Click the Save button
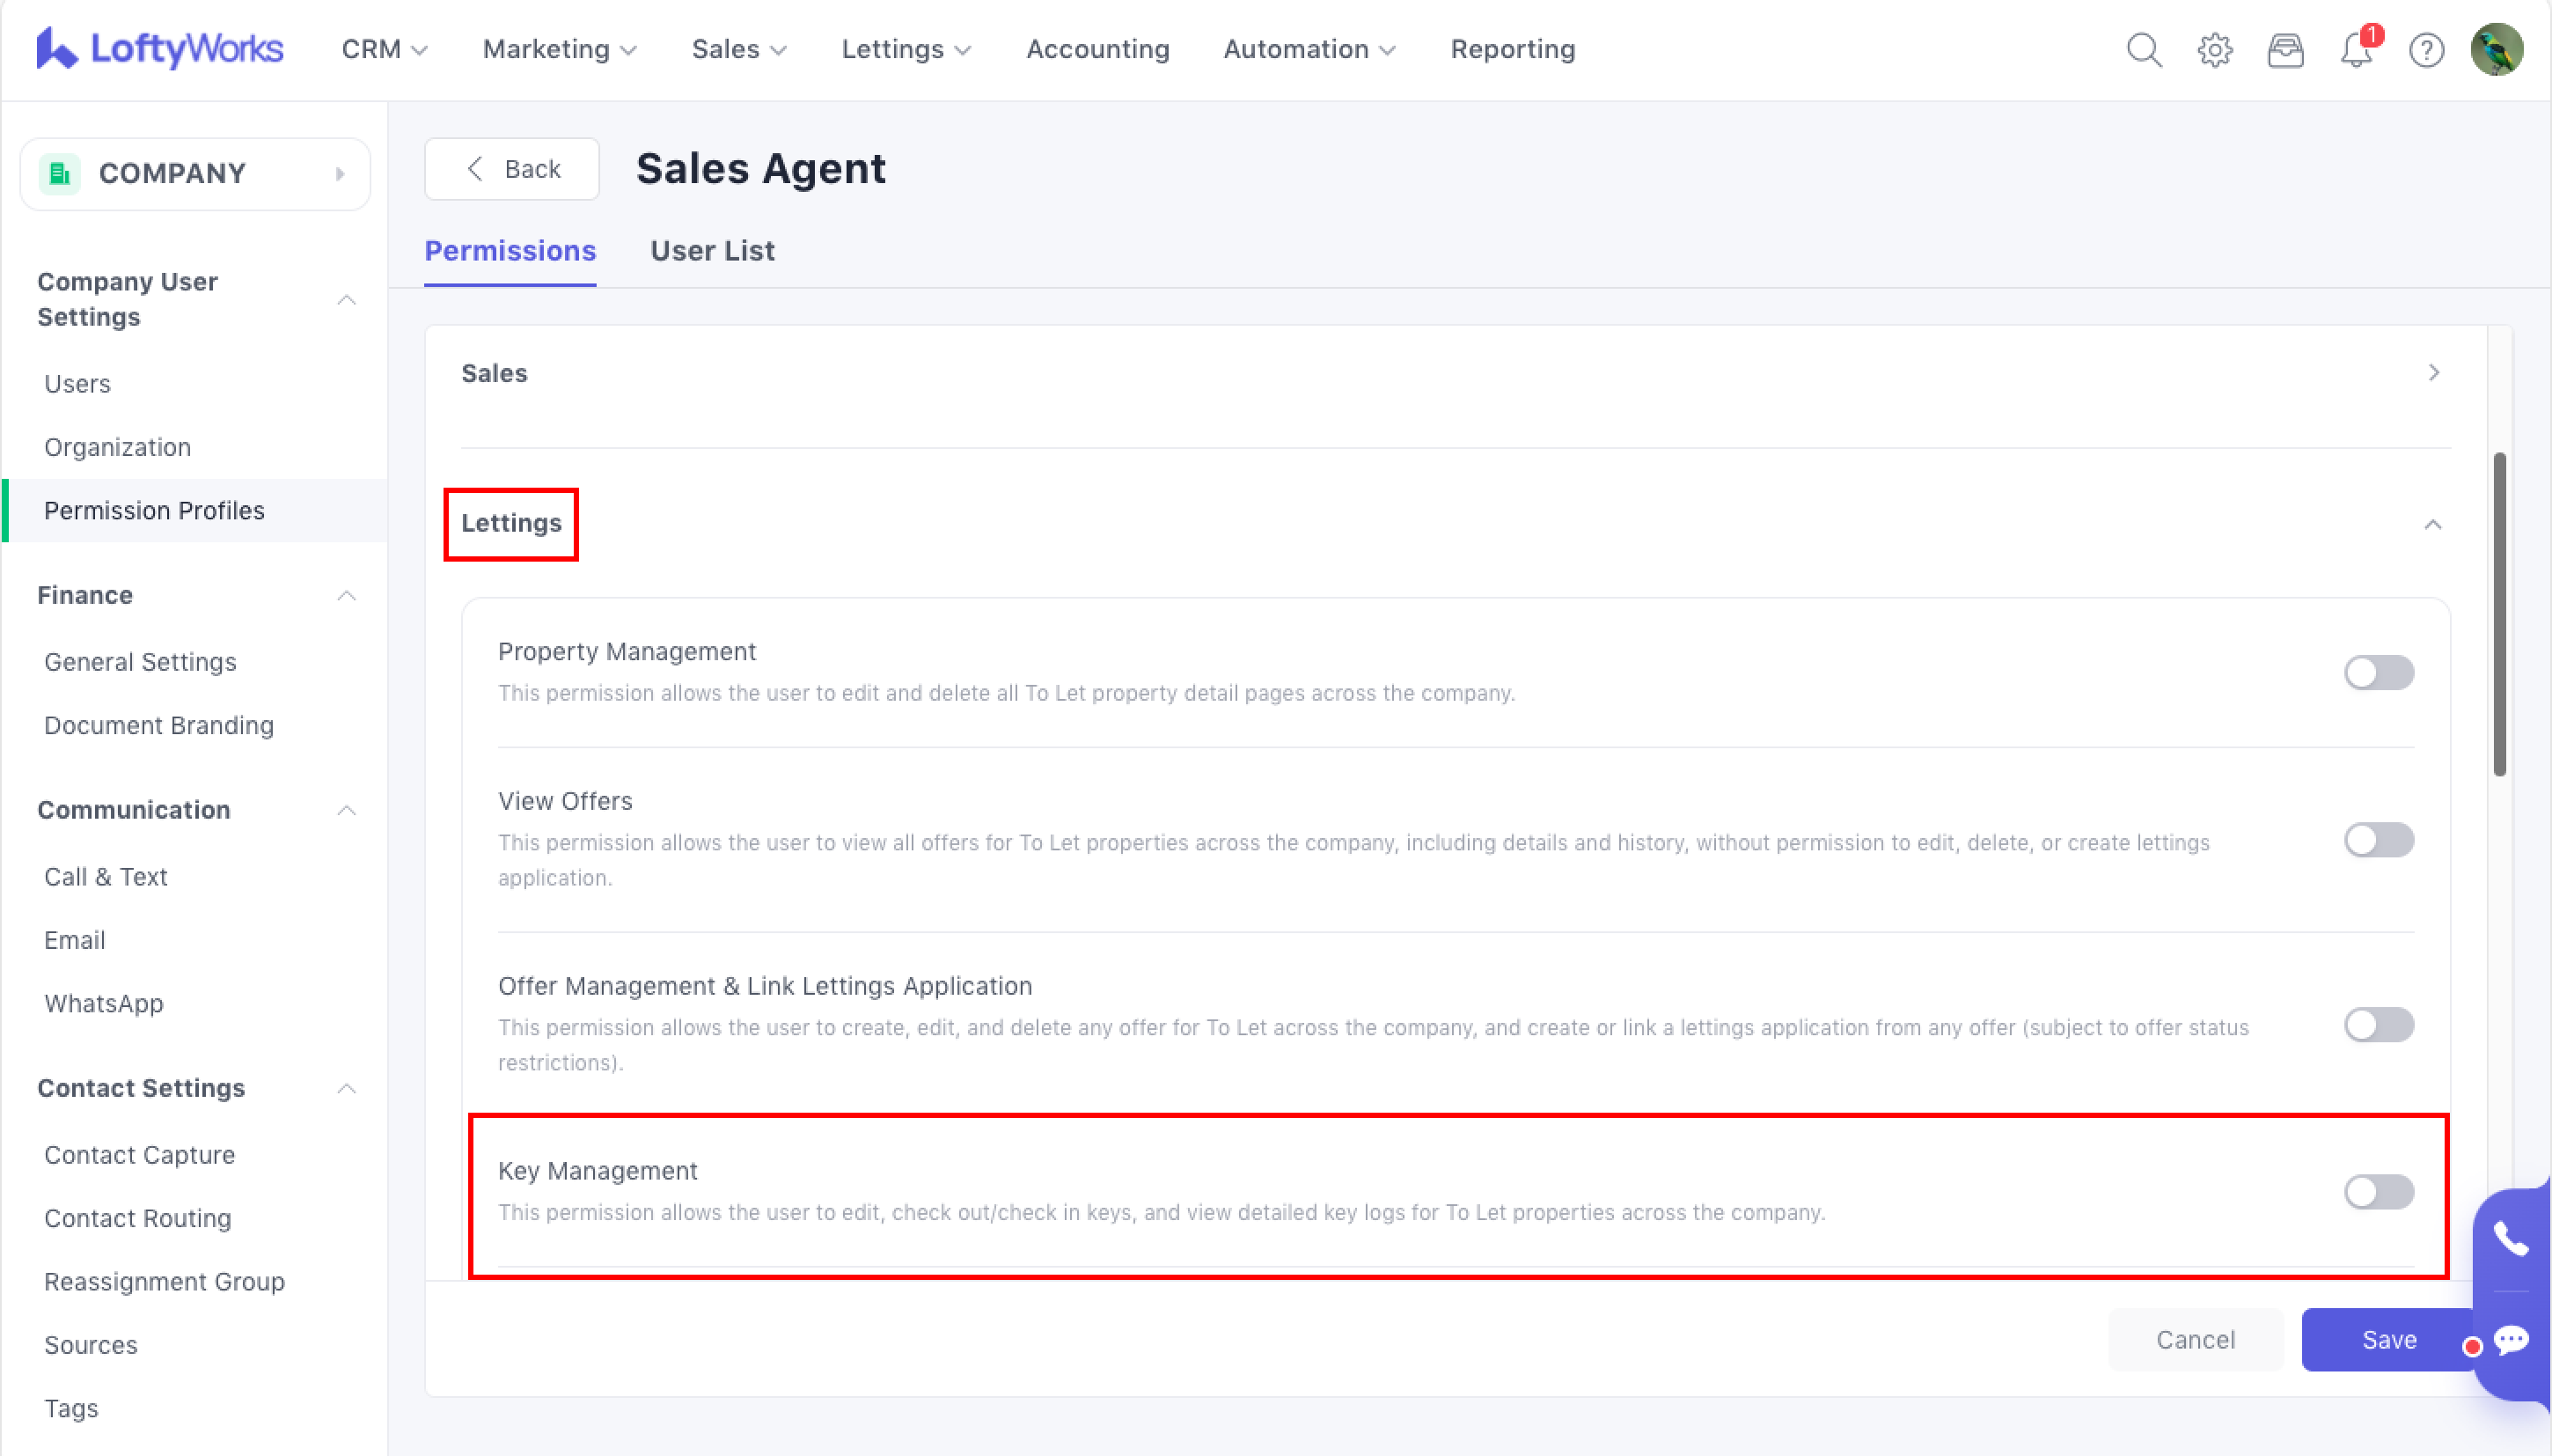The height and width of the screenshot is (1456, 2552). pos(2388,1339)
